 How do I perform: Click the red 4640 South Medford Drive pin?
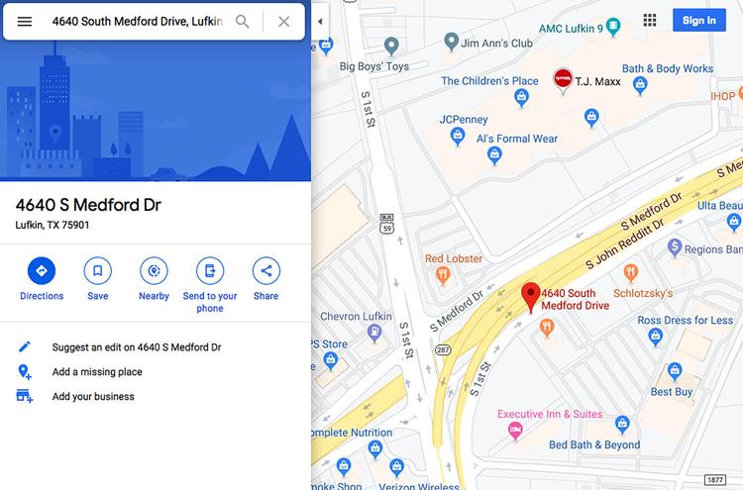[531, 297]
